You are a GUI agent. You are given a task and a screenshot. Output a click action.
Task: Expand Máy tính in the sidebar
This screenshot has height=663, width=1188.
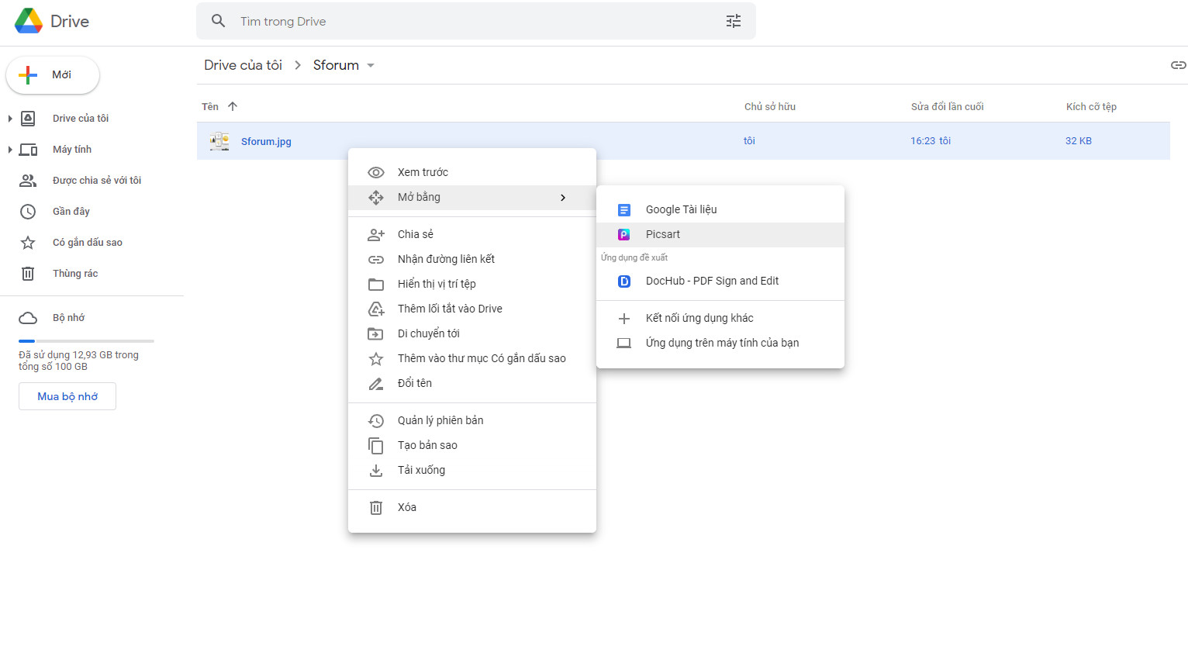point(9,149)
